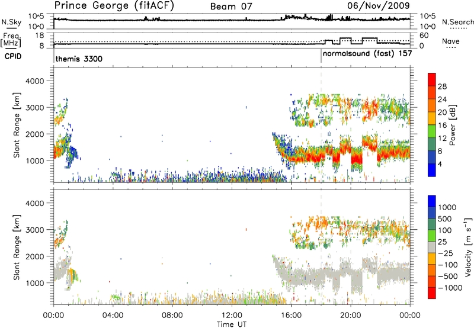474x328 pixels.
Task: Select the "themis 3300" CPID text
Action: [79, 59]
